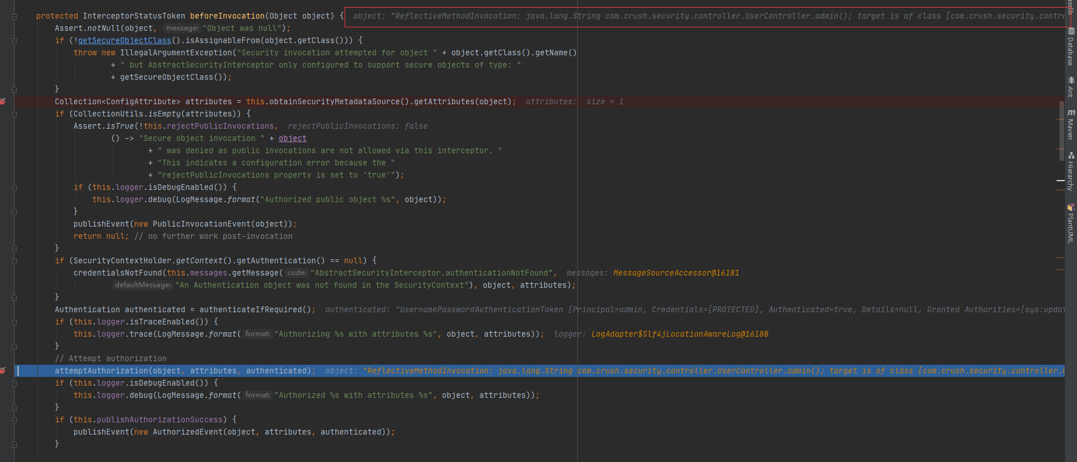
Task: Click the LogAdapter$Slf4jLocationAwareLog@16180 inline value
Action: 680,334
